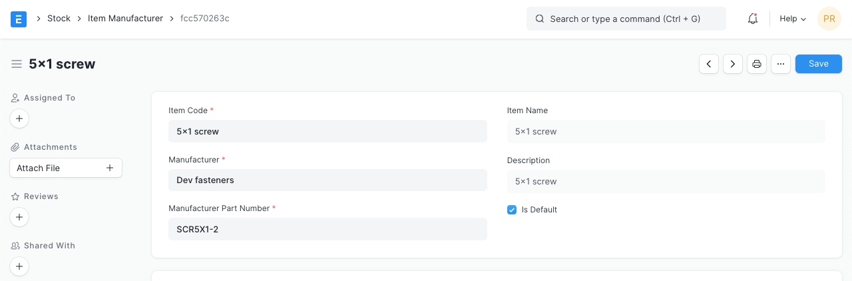This screenshot has width=852, height=281.
Task: Click the ERPNext home logo icon
Action: (19, 19)
